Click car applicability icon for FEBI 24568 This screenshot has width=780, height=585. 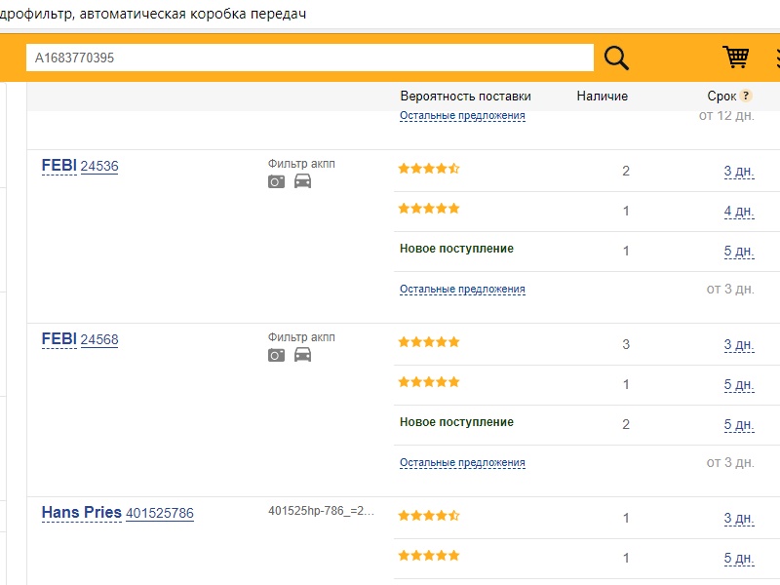pos(302,355)
